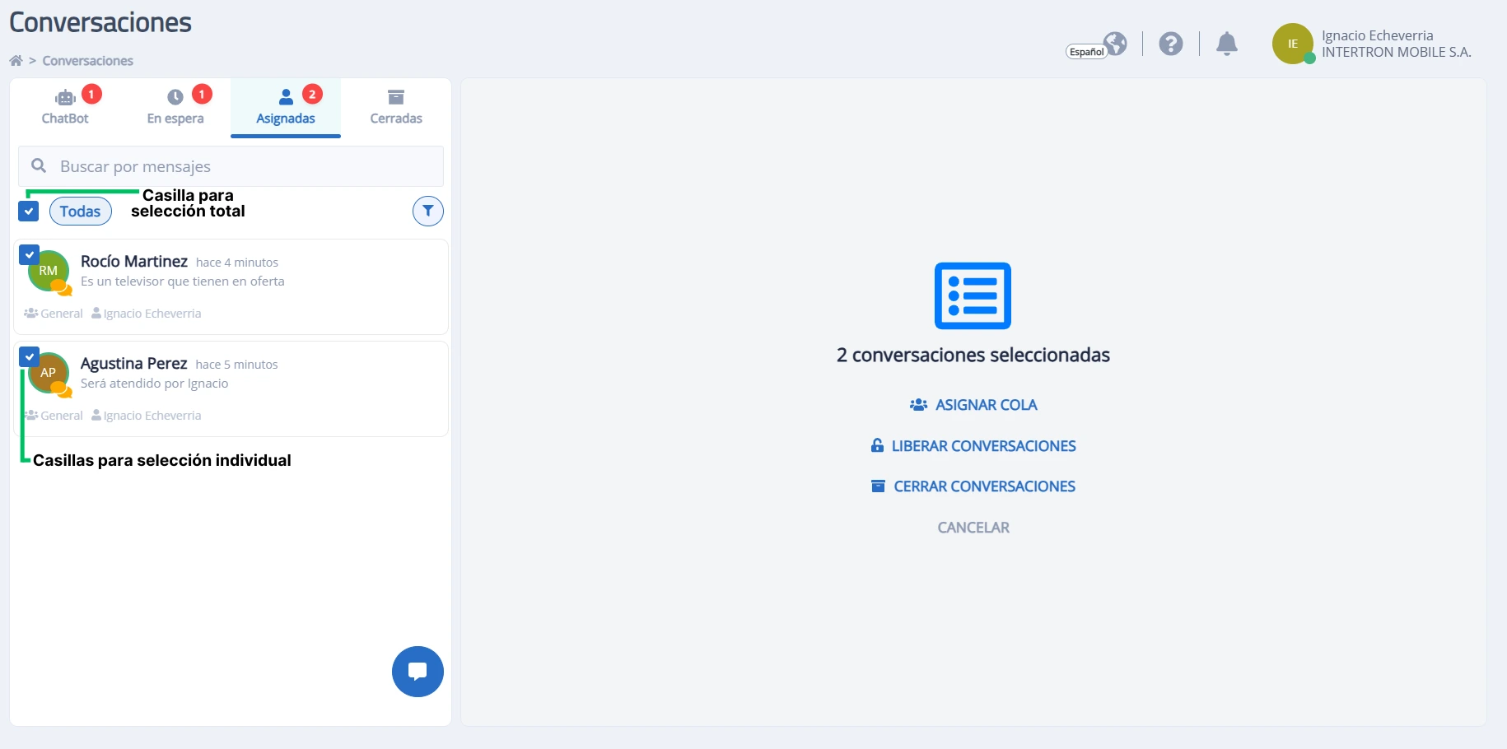Image resolution: width=1507 pixels, height=749 pixels.
Task: Uncheck the select-all conversations checkbox
Action: (x=29, y=212)
